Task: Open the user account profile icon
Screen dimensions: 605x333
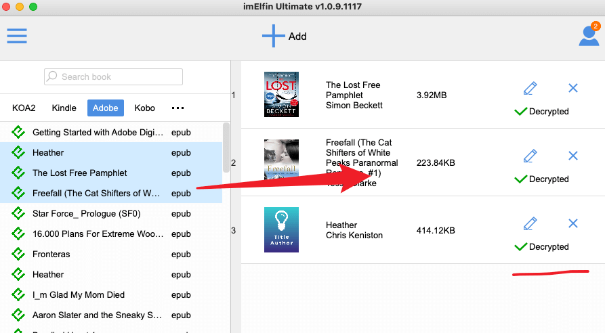Action: coord(589,37)
